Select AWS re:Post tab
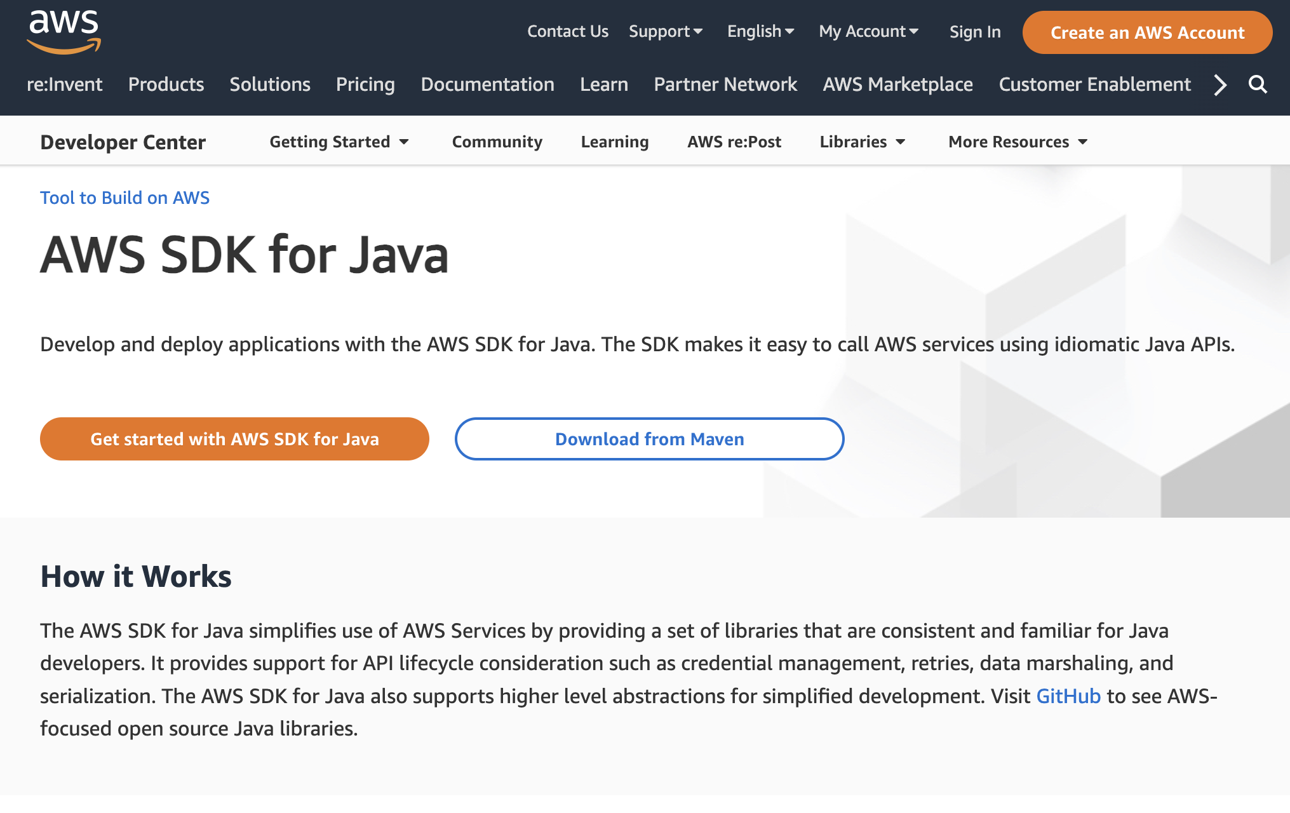This screenshot has width=1290, height=813. (x=734, y=142)
